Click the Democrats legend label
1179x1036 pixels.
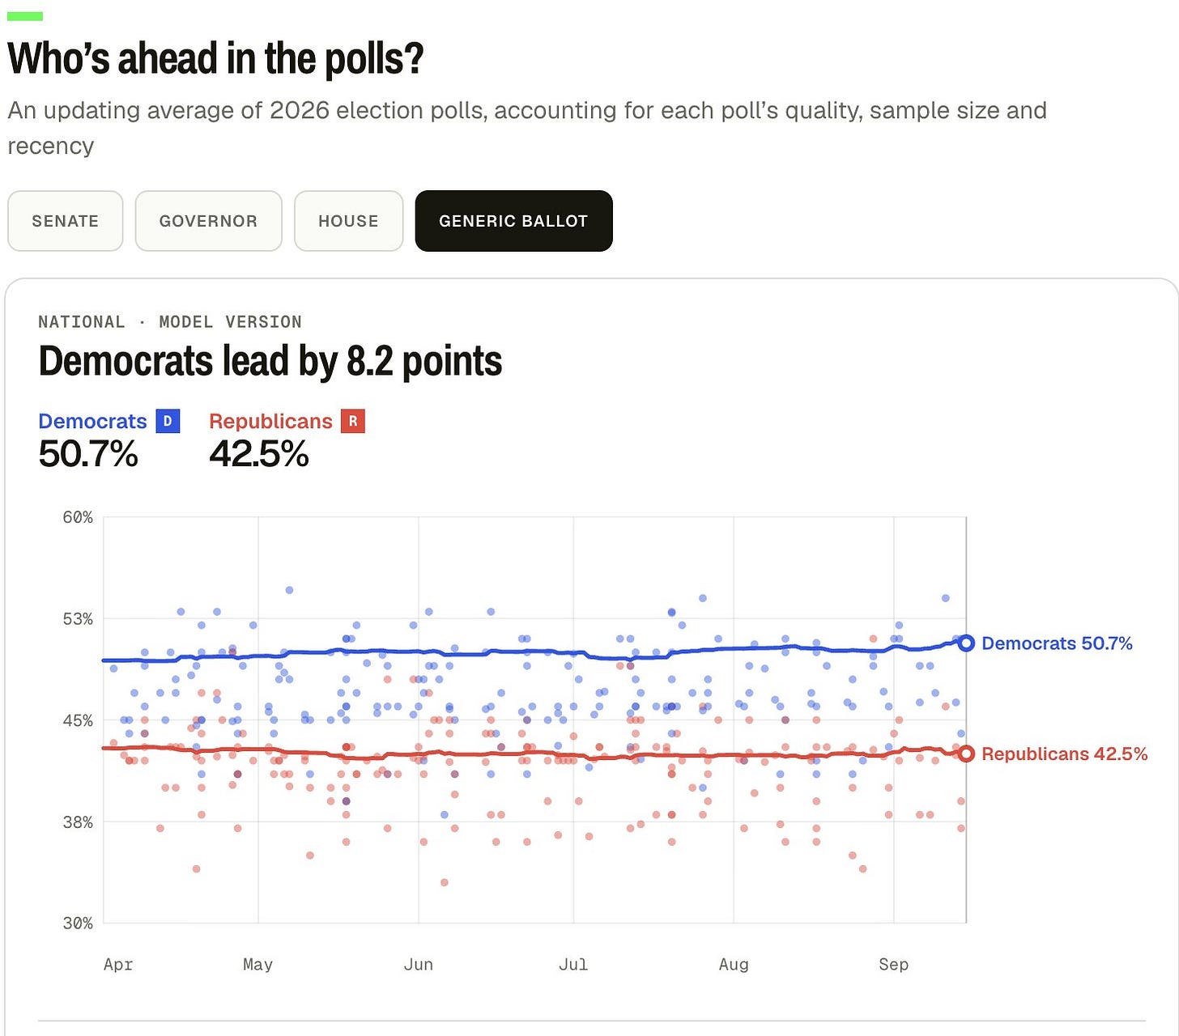point(92,421)
